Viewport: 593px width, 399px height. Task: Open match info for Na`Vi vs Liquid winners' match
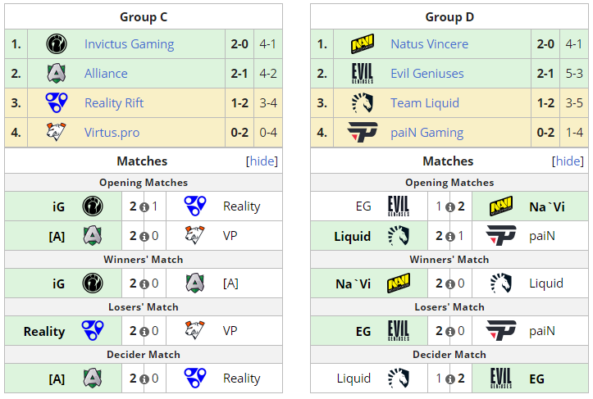pos(450,284)
